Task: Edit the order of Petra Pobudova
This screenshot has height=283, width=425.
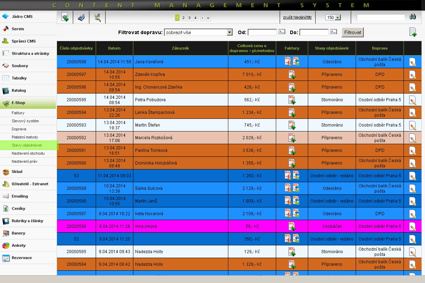Action: (413, 100)
